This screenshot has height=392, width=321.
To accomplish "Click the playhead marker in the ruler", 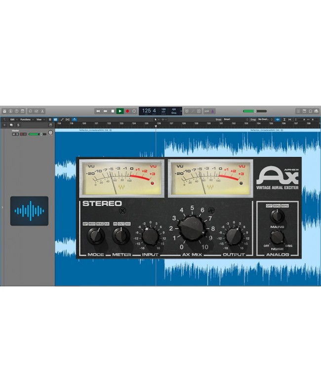I will [156, 126].
